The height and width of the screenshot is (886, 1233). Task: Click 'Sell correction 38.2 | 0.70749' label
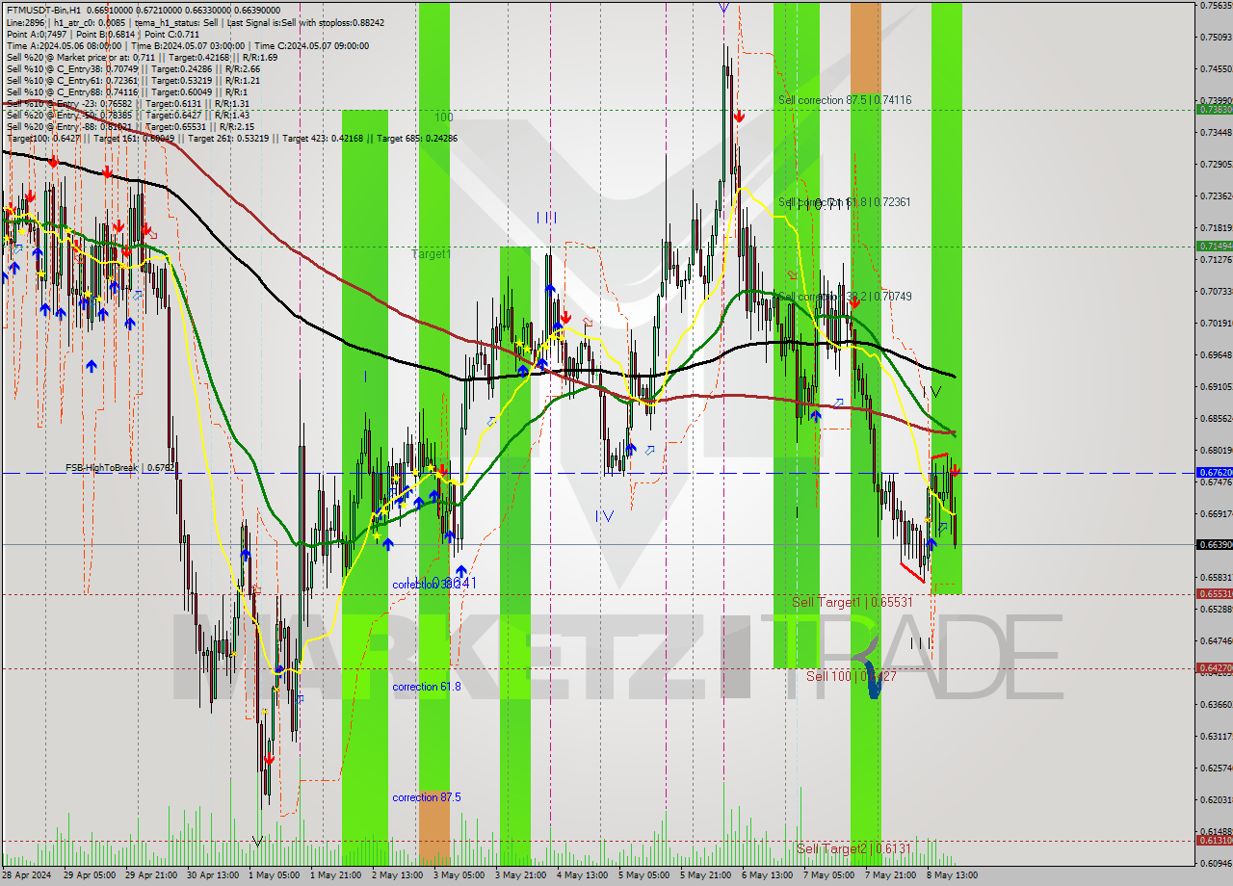845,297
